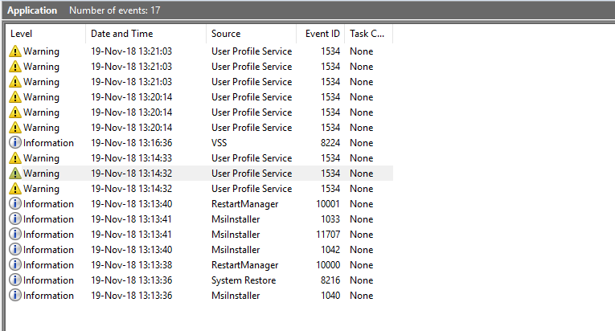Select event ID 8224 in the list
Image resolution: width=615 pixels, height=331 pixels.
tap(329, 143)
